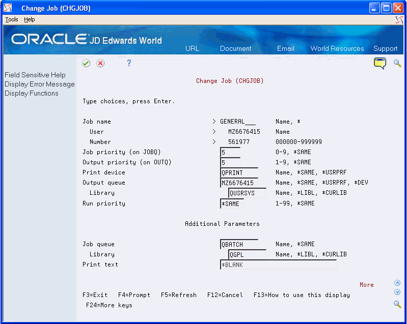407x324 pixels.
Task: Open the Email tab in the banner
Action: point(286,48)
